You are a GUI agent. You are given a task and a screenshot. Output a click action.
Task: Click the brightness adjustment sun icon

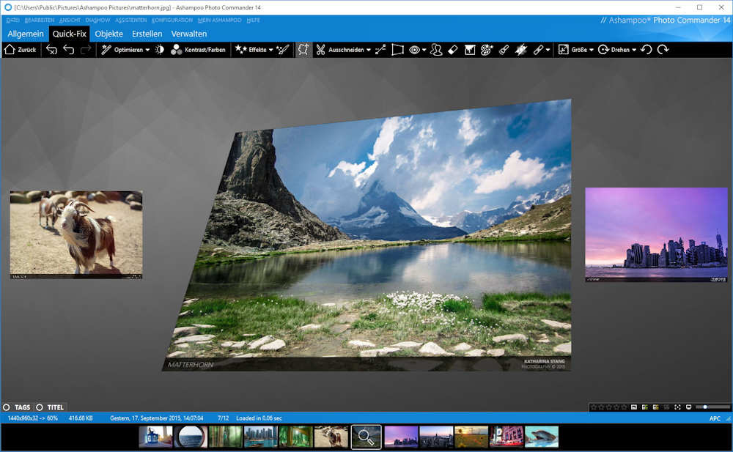pyautogui.click(x=159, y=50)
